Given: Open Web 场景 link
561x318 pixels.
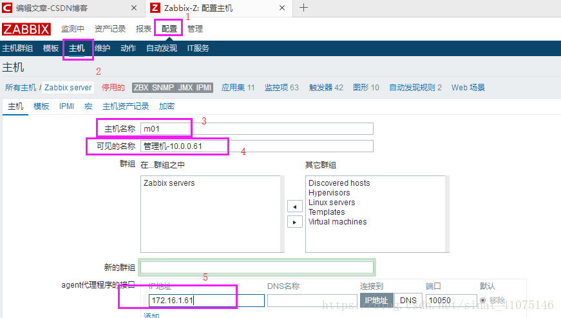Looking at the screenshot, I should (468, 87).
